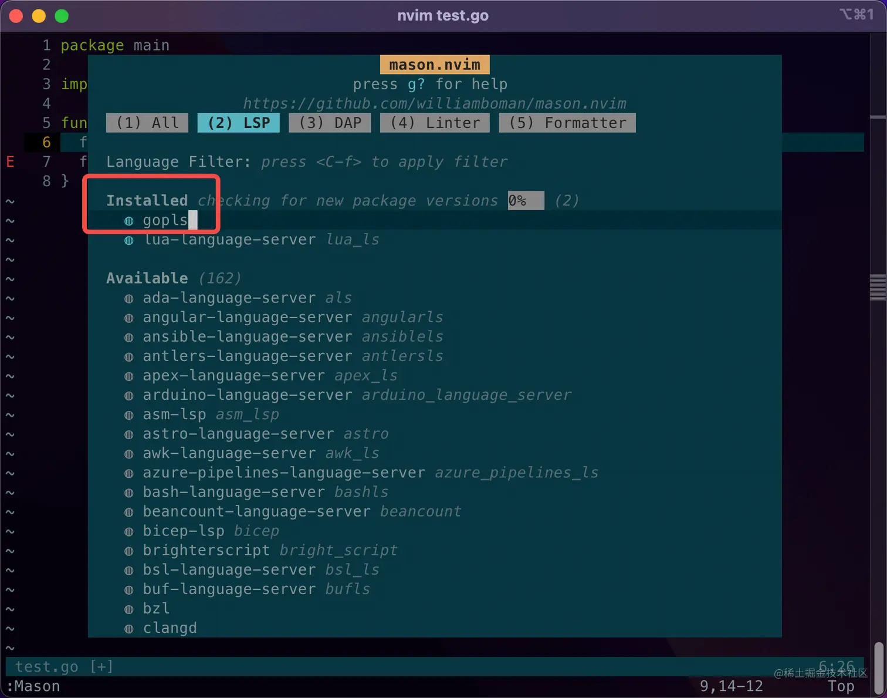Switch to the (4) Linter tab
The height and width of the screenshot is (698, 887).
point(435,123)
